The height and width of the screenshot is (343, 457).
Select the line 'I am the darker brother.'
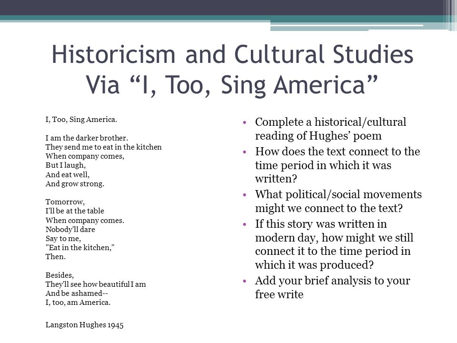(87, 138)
